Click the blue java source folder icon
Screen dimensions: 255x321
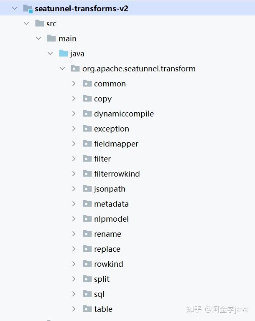point(64,53)
